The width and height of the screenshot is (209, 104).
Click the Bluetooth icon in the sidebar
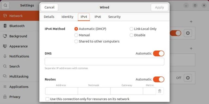5,26
